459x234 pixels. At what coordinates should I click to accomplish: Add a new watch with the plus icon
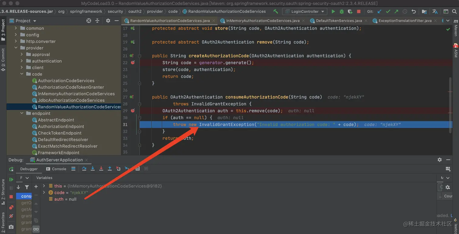36,187
